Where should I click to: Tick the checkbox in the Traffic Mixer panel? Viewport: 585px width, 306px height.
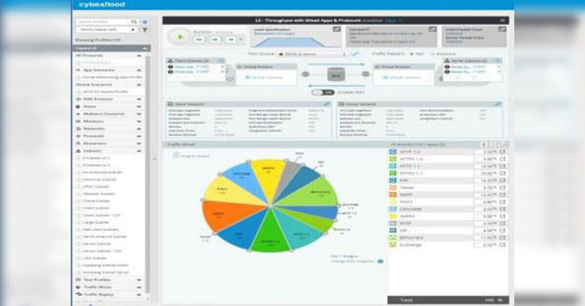pyautogui.click(x=176, y=155)
